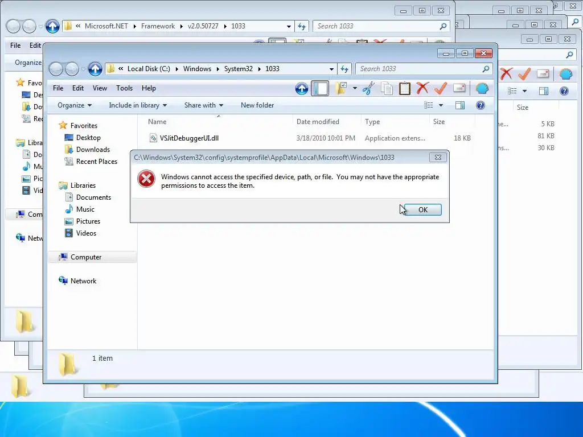Open dropdown arrow beside Folder Options icon
Image resolution: width=583 pixels, height=437 pixels.
coord(355,88)
